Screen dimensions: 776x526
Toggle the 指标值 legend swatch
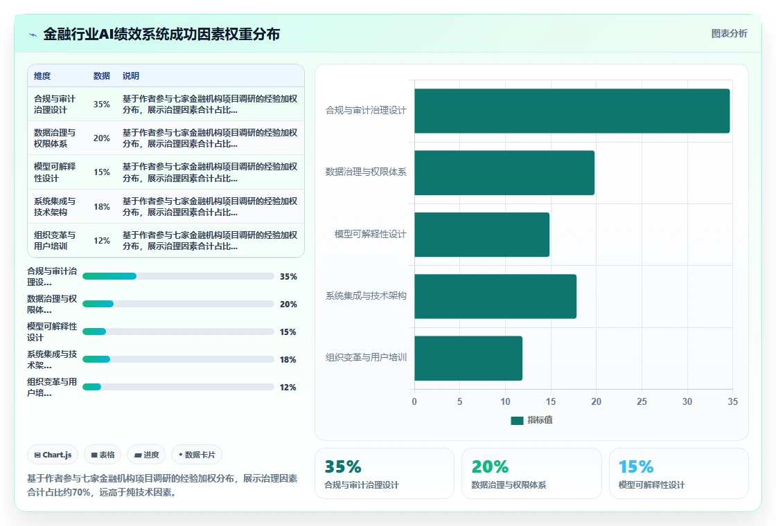pyautogui.click(x=517, y=420)
